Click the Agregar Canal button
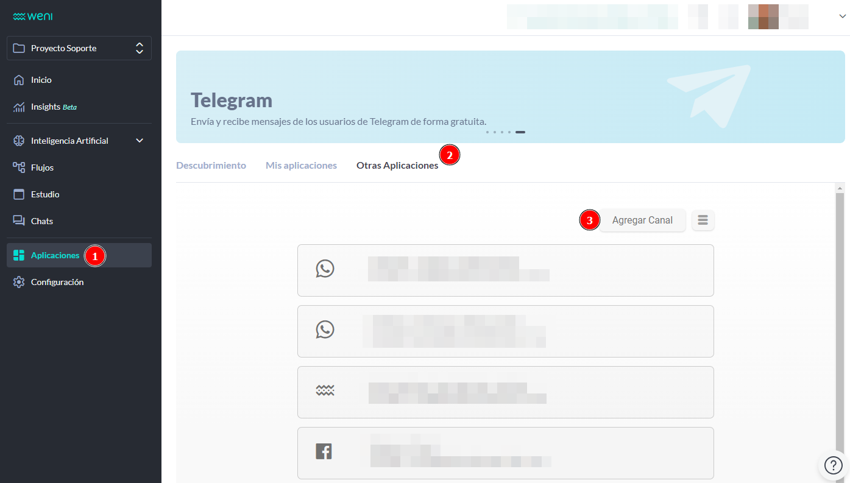 642,220
